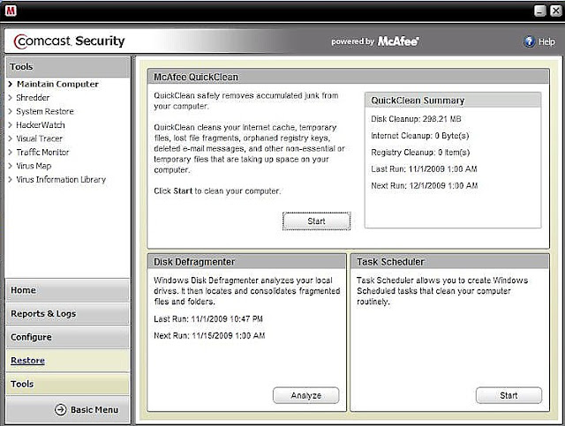Click chevron arrow beside HackerWatch
The width and height of the screenshot is (565, 426).
[x=10, y=125]
